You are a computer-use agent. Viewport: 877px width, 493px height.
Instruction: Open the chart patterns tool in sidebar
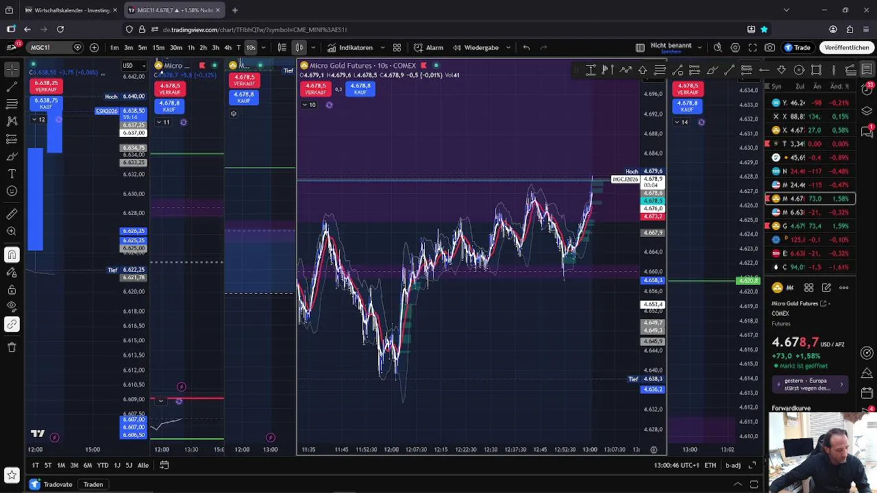coord(12,121)
